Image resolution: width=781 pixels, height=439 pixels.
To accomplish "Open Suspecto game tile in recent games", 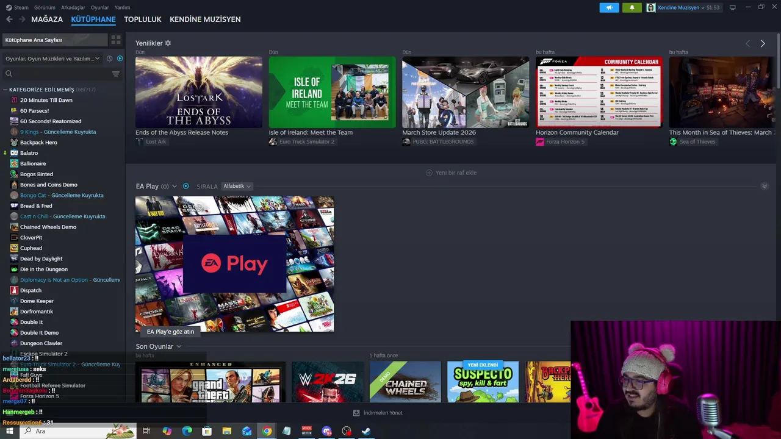I will (x=483, y=382).
